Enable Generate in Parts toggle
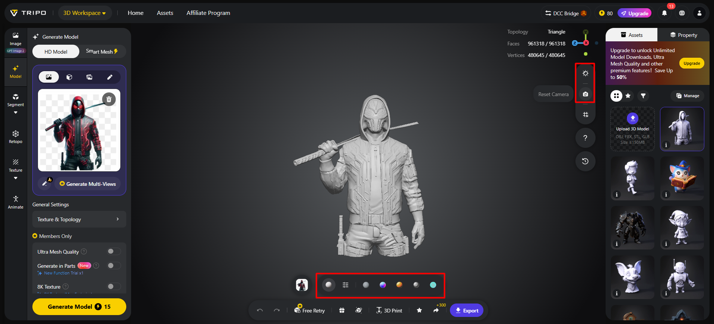The width and height of the screenshot is (714, 324). (x=114, y=266)
